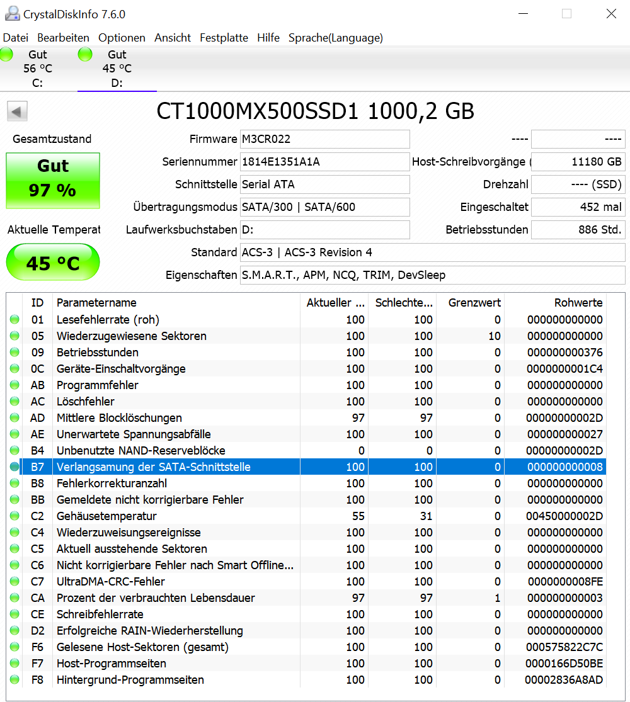Select the Firmware text field
The image size is (630, 702).
coord(324,139)
